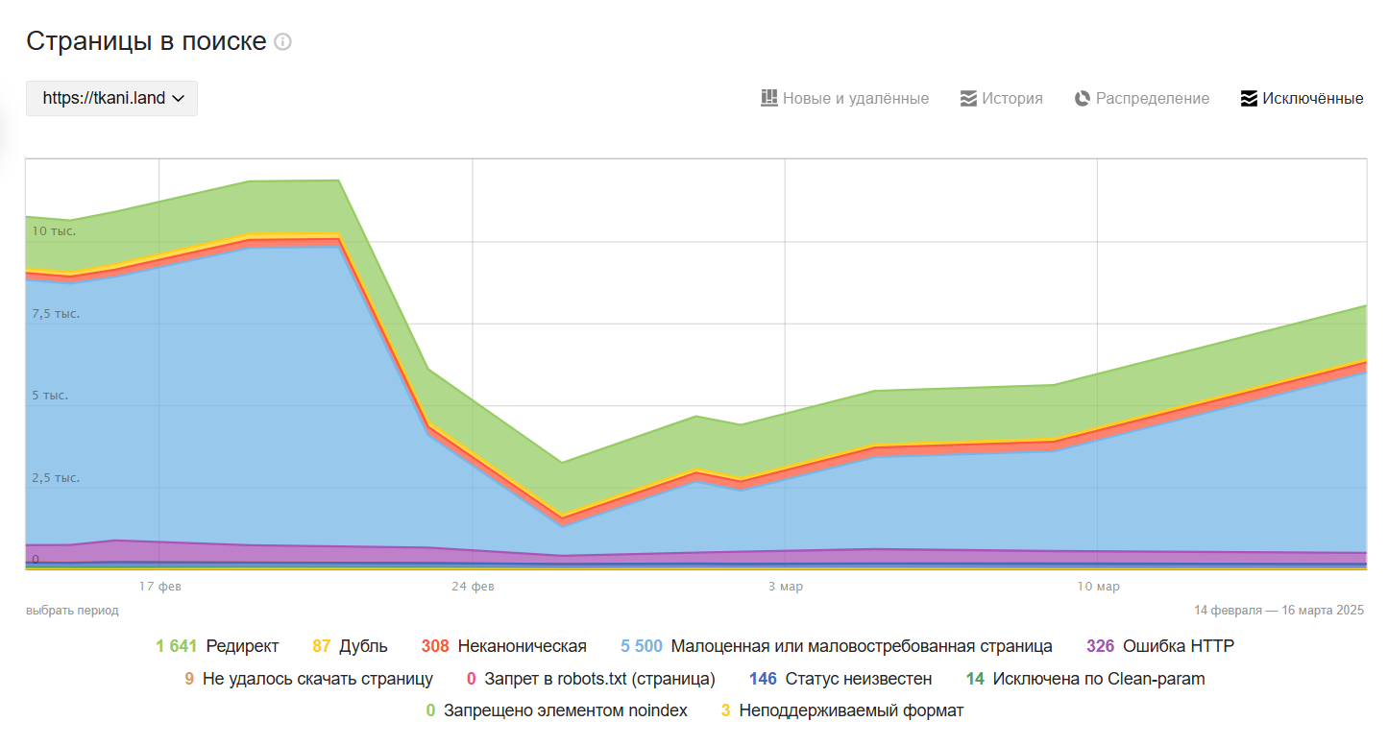Screen dimensions: 1388x746
Task: Click the date range 14 февраля — 16 марта 2025
Action: pos(1278,610)
